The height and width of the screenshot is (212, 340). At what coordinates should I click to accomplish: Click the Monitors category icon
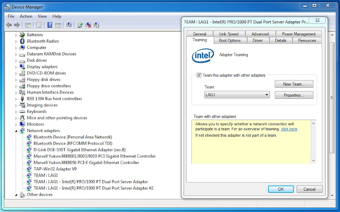(22, 124)
